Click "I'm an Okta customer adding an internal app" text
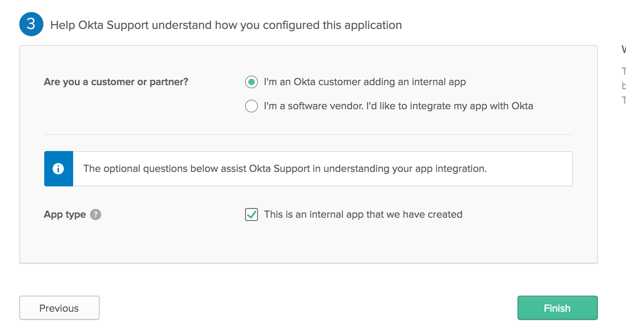The width and height of the screenshot is (626, 331). (x=365, y=82)
